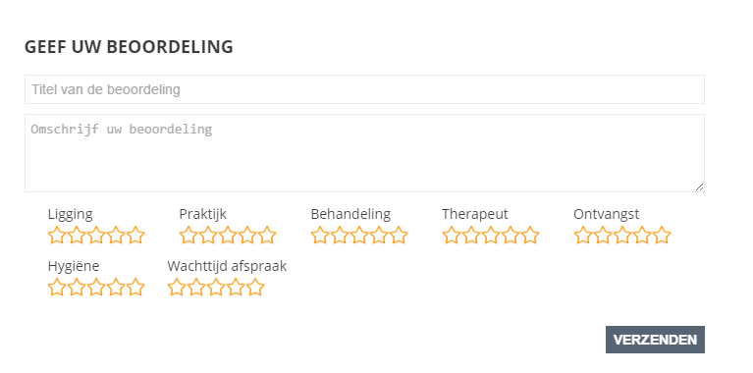Submit the review with Verzenden button
The height and width of the screenshot is (373, 753).
[x=655, y=340]
